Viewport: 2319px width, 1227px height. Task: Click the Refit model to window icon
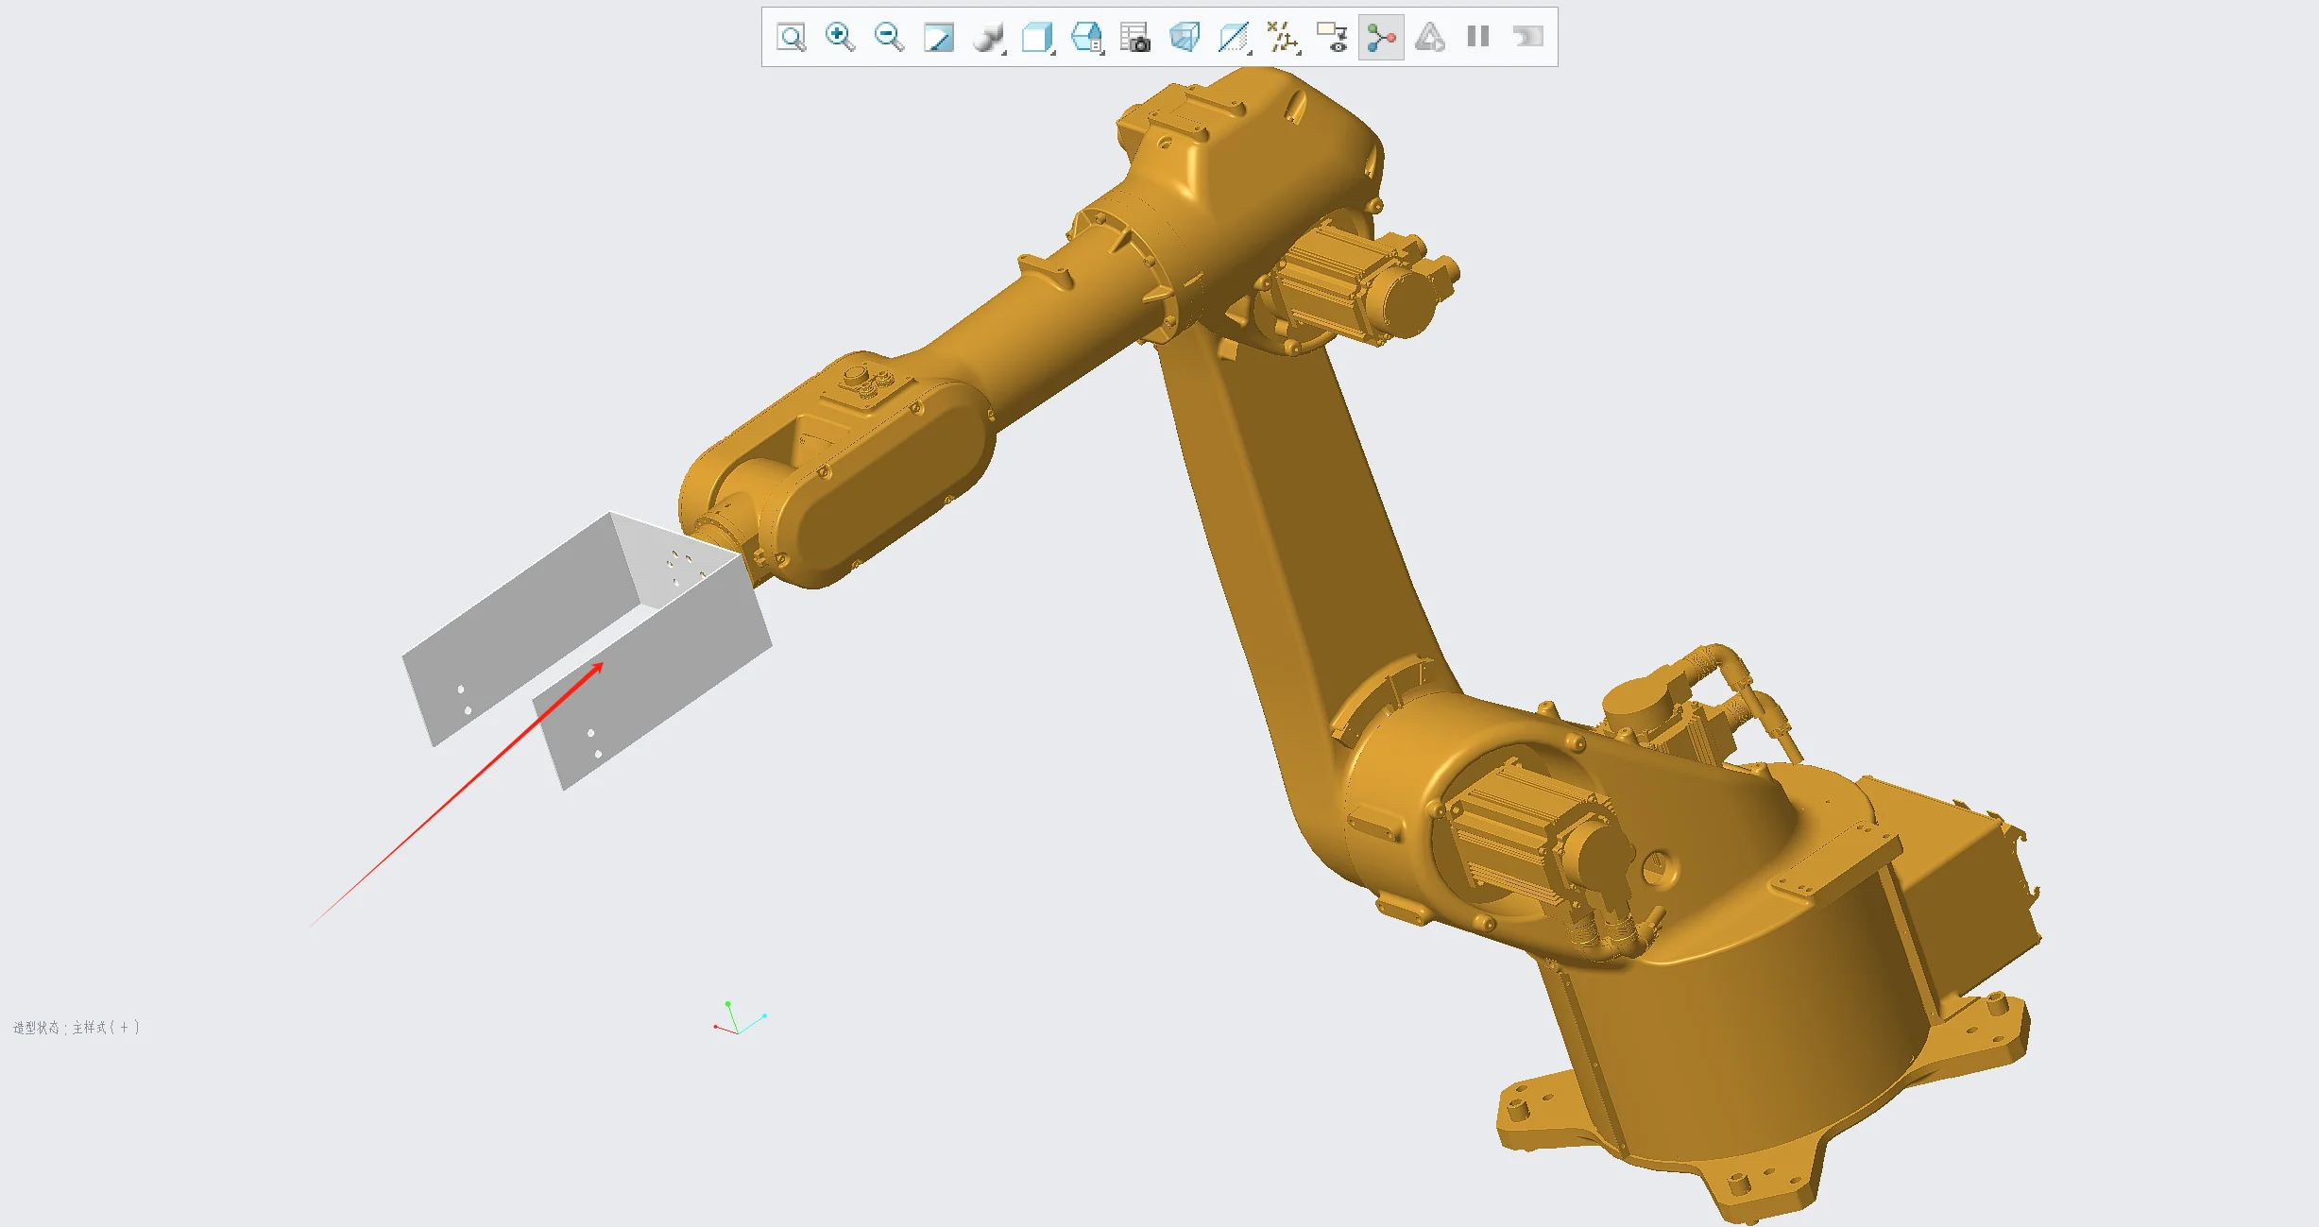pos(792,36)
